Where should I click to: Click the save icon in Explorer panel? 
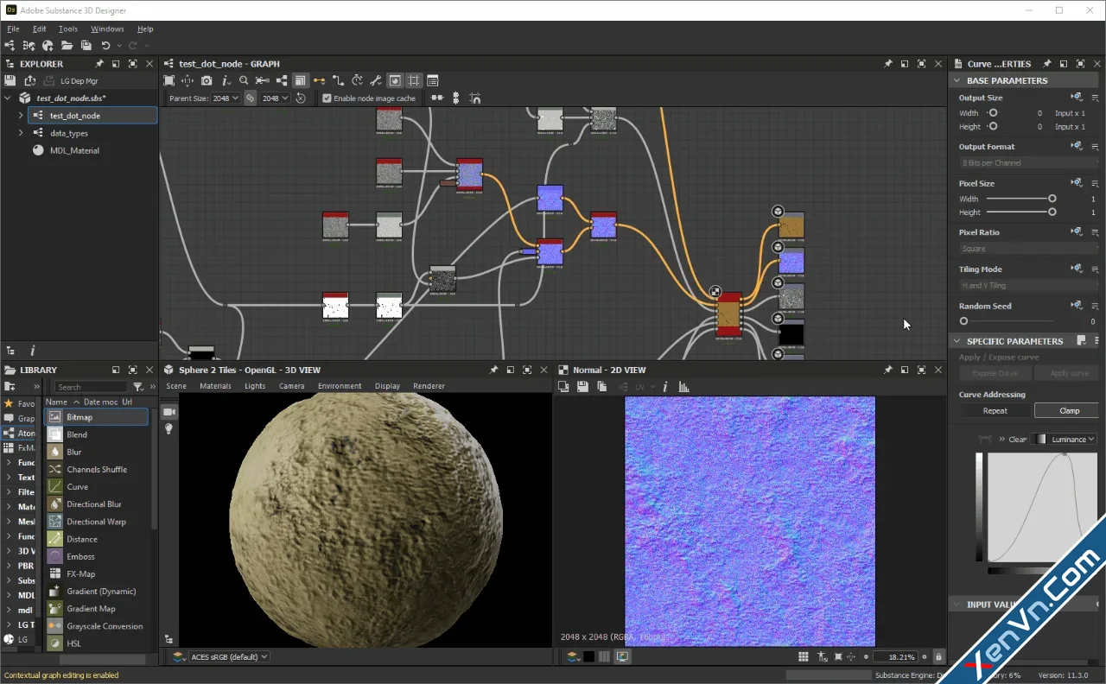[x=10, y=80]
